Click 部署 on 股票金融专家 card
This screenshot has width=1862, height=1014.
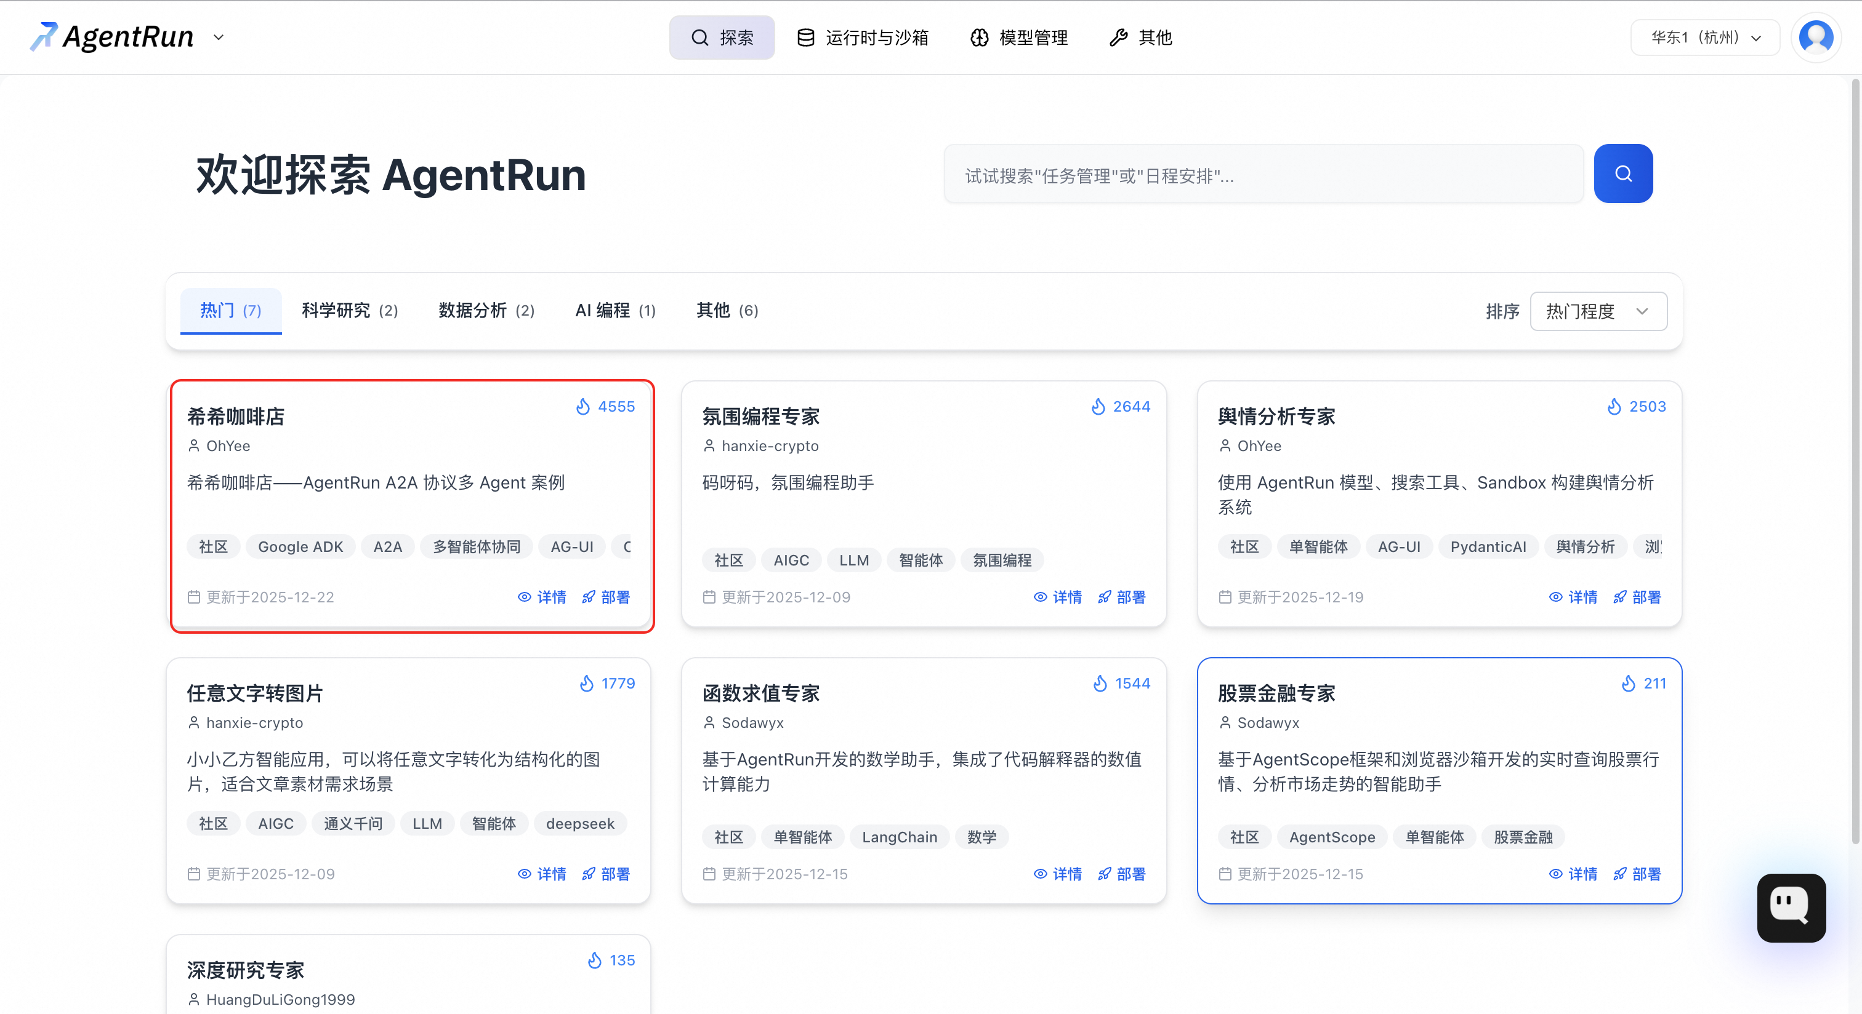[x=1646, y=874]
